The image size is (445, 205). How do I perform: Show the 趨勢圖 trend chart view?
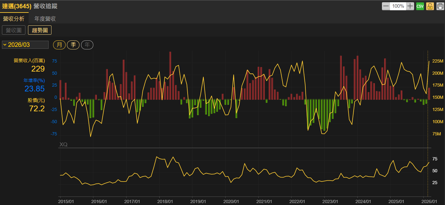(40, 30)
